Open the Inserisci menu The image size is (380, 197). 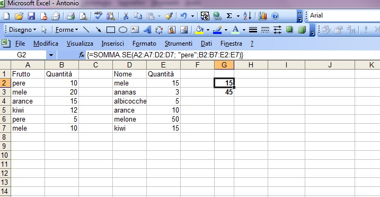click(x=113, y=44)
